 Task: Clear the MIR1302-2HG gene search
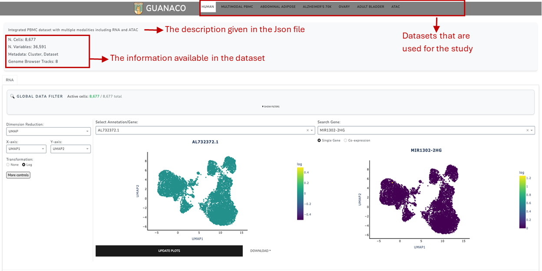(x=527, y=130)
